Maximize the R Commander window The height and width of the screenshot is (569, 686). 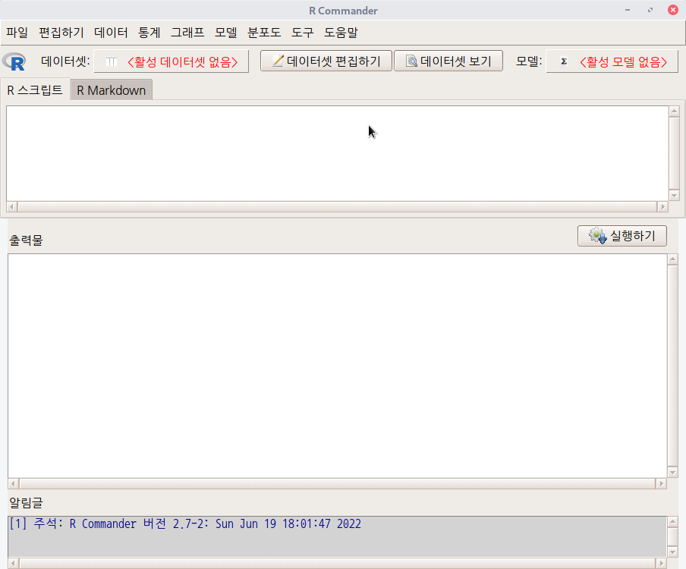650,10
